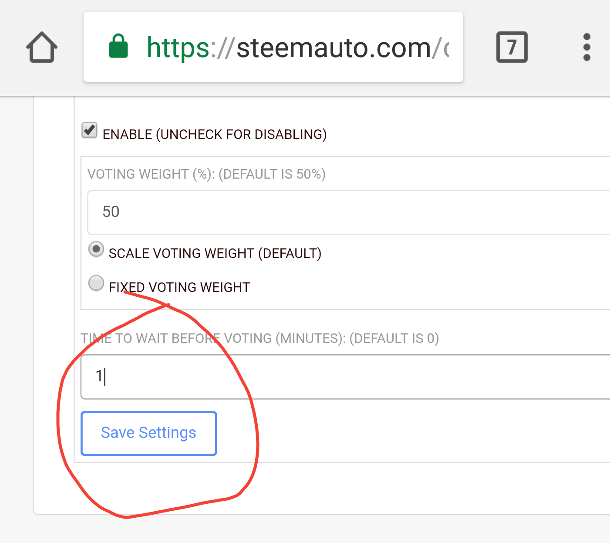Click the "Scale Voting Weight (Default)" label text
The height and width of the screenshot is (543, 610).
215,254
